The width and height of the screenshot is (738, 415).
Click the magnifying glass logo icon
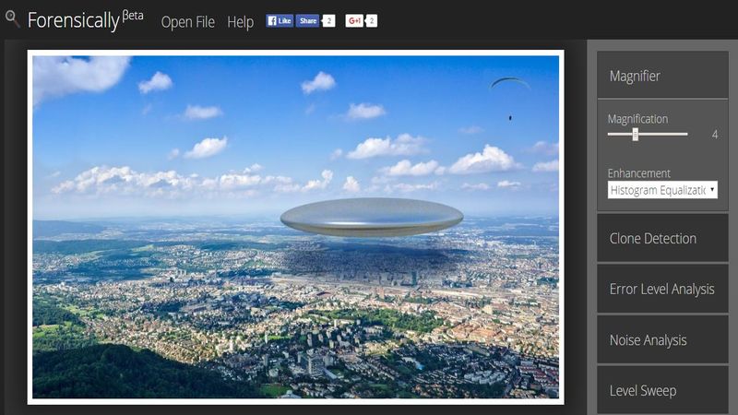pos(12,19)
